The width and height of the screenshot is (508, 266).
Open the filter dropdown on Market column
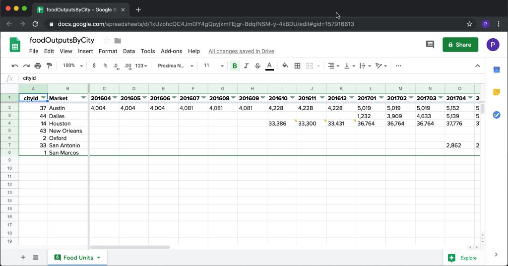[x=83, y=98]
